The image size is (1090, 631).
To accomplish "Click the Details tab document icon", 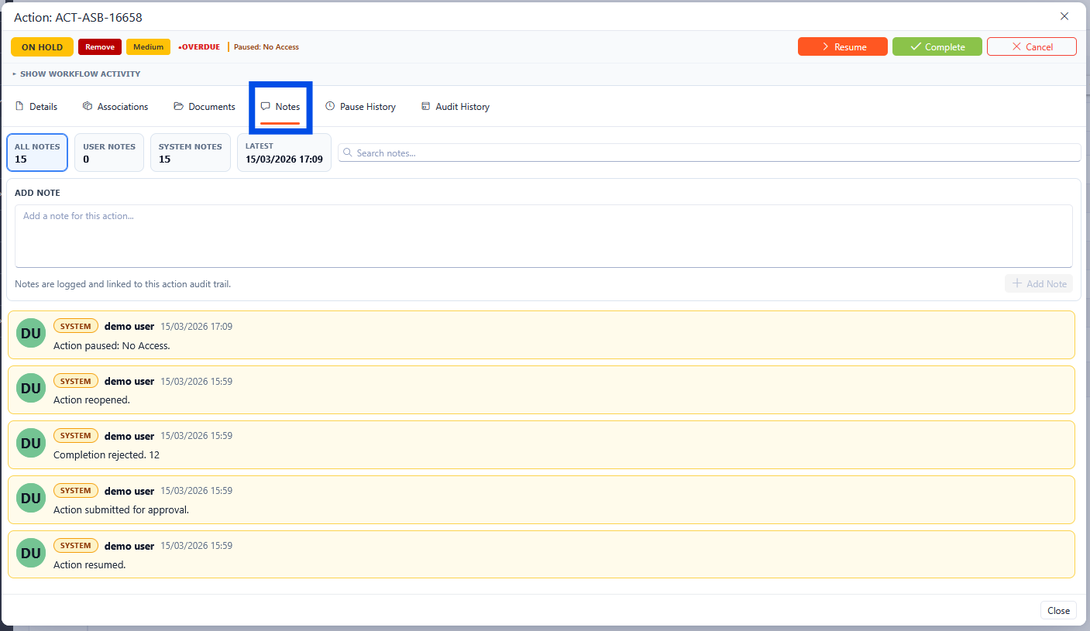I will (20, 107).
